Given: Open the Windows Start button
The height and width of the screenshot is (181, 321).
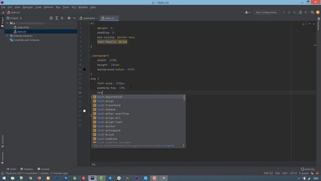Looking at the screenshot, I should [4, 178].
